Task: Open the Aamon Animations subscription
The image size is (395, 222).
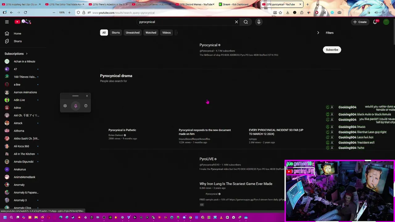Action: pos(25,92)
